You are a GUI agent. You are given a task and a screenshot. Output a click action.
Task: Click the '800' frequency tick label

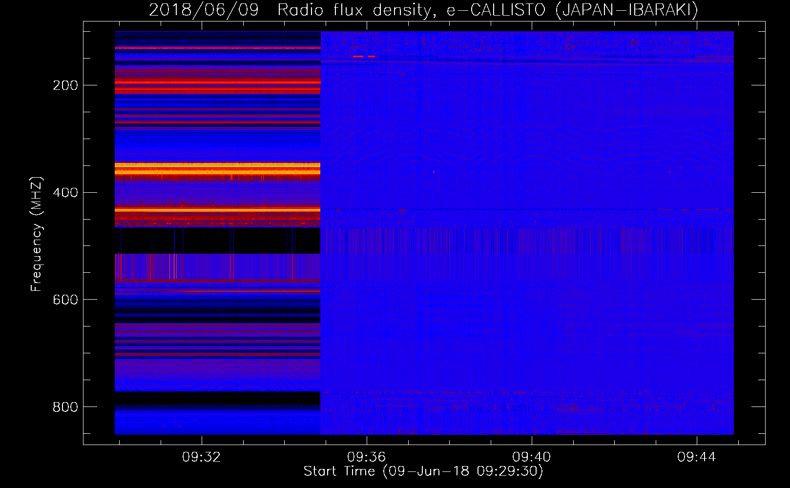tap(65, 407)
